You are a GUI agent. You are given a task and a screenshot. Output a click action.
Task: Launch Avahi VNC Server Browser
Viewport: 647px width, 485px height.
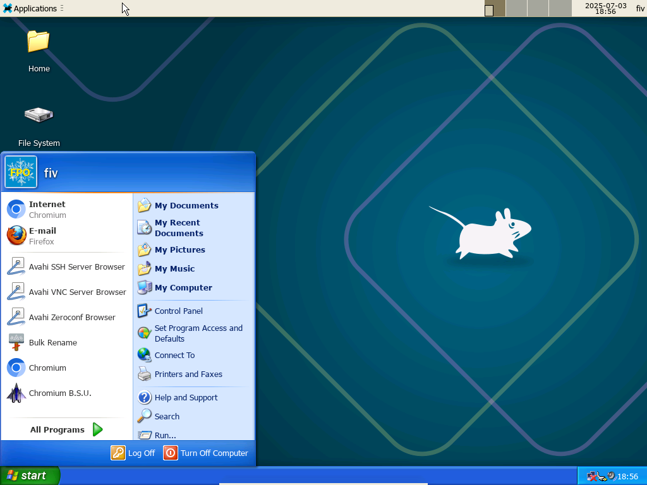point(77,292)
